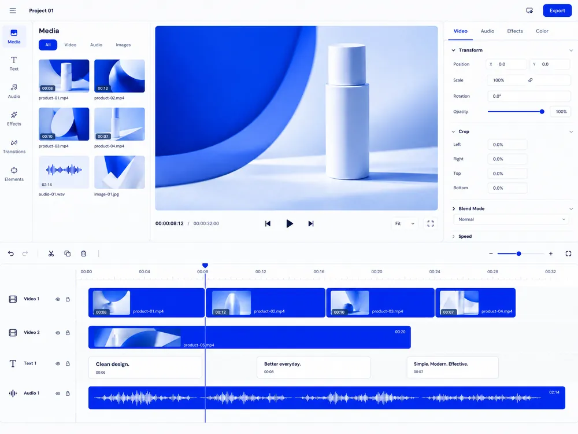Open the hamburger menu
This screenshot has height=434, width=578.
13,10
